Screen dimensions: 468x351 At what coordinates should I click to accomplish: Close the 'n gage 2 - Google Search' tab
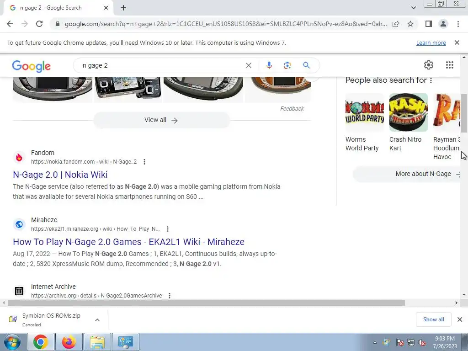[106, 8]
